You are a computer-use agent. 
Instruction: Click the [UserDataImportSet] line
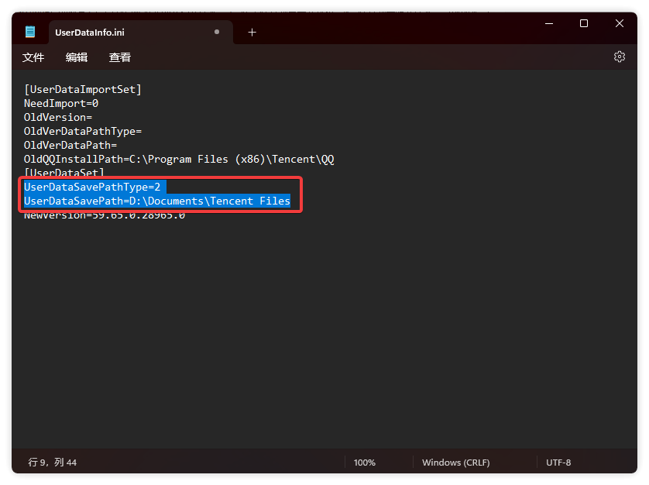pos(83,89)
